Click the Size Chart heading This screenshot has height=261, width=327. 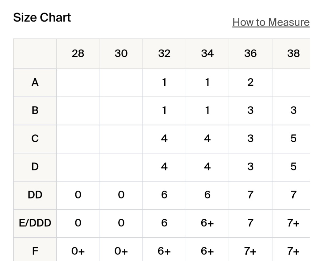click(x=42, y=17)
